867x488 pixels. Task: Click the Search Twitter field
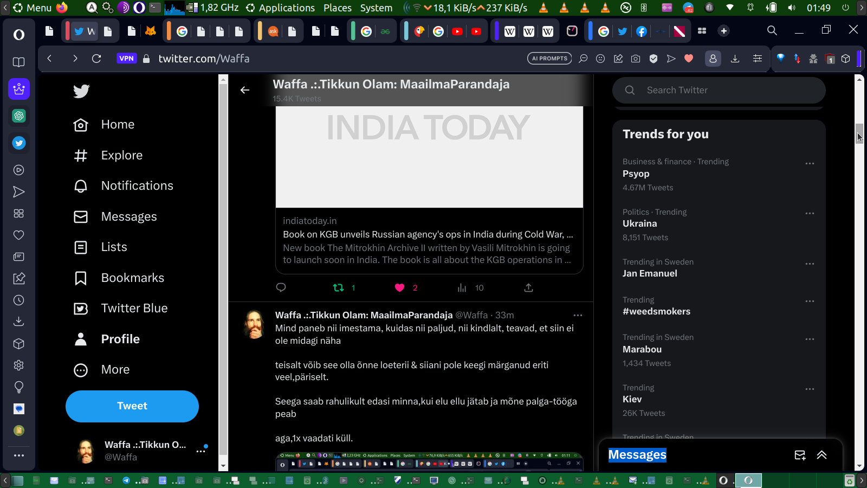[719, 90]
